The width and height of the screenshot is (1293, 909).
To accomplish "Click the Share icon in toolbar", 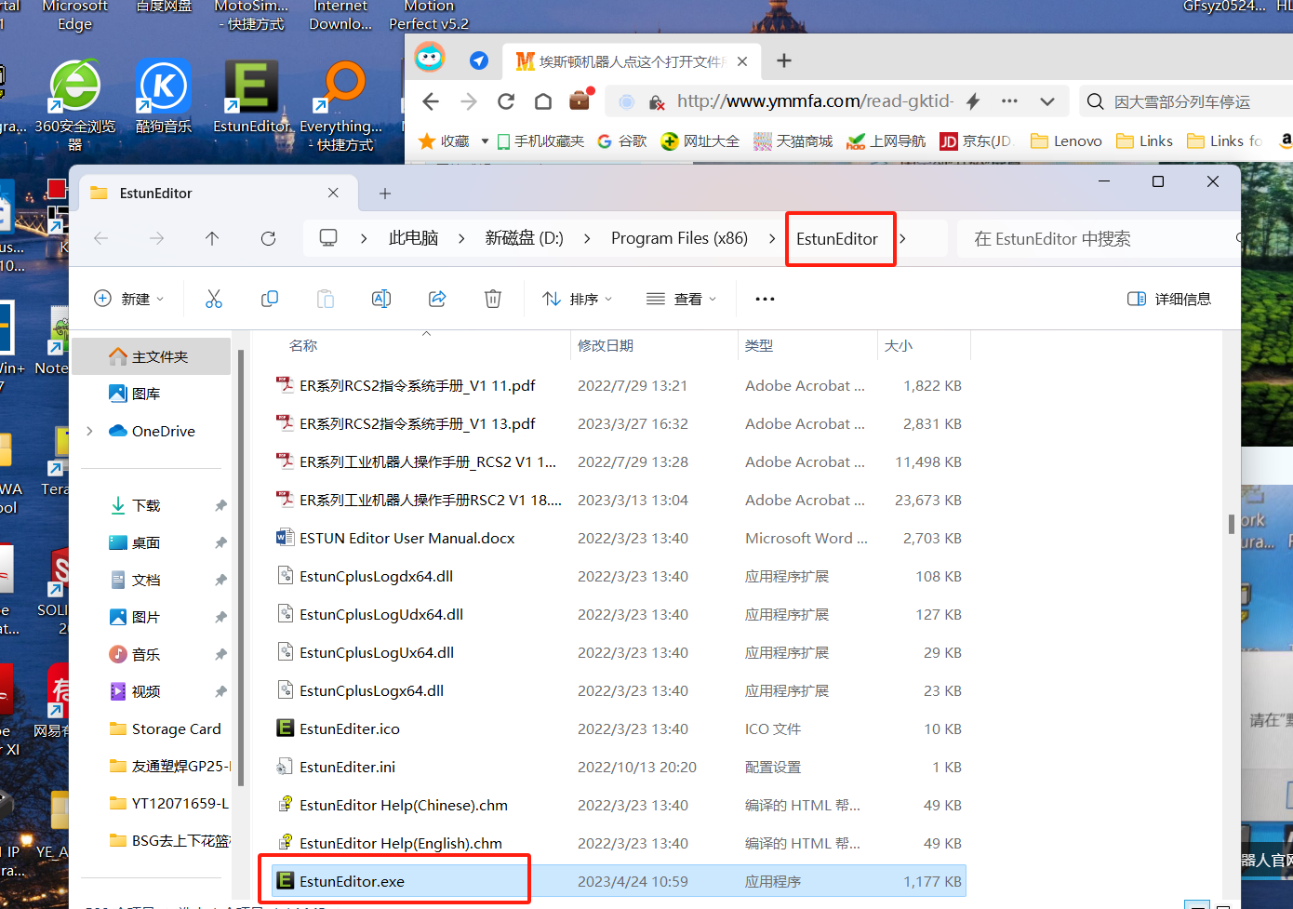I will click(437, 299).
